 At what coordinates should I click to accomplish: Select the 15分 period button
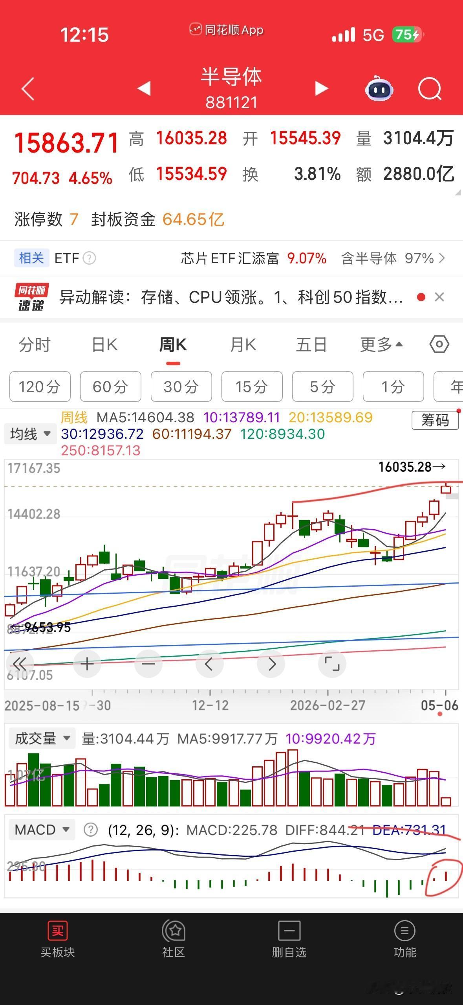click(252, 387)
